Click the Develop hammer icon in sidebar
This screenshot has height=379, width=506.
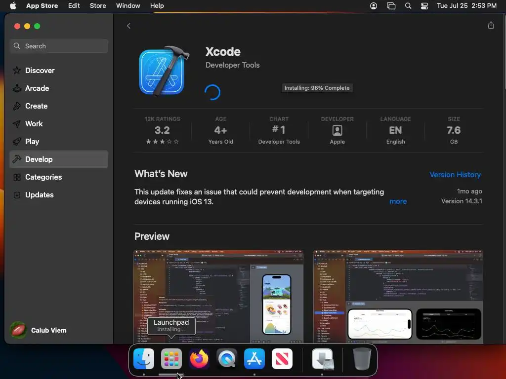coord(17,159)
